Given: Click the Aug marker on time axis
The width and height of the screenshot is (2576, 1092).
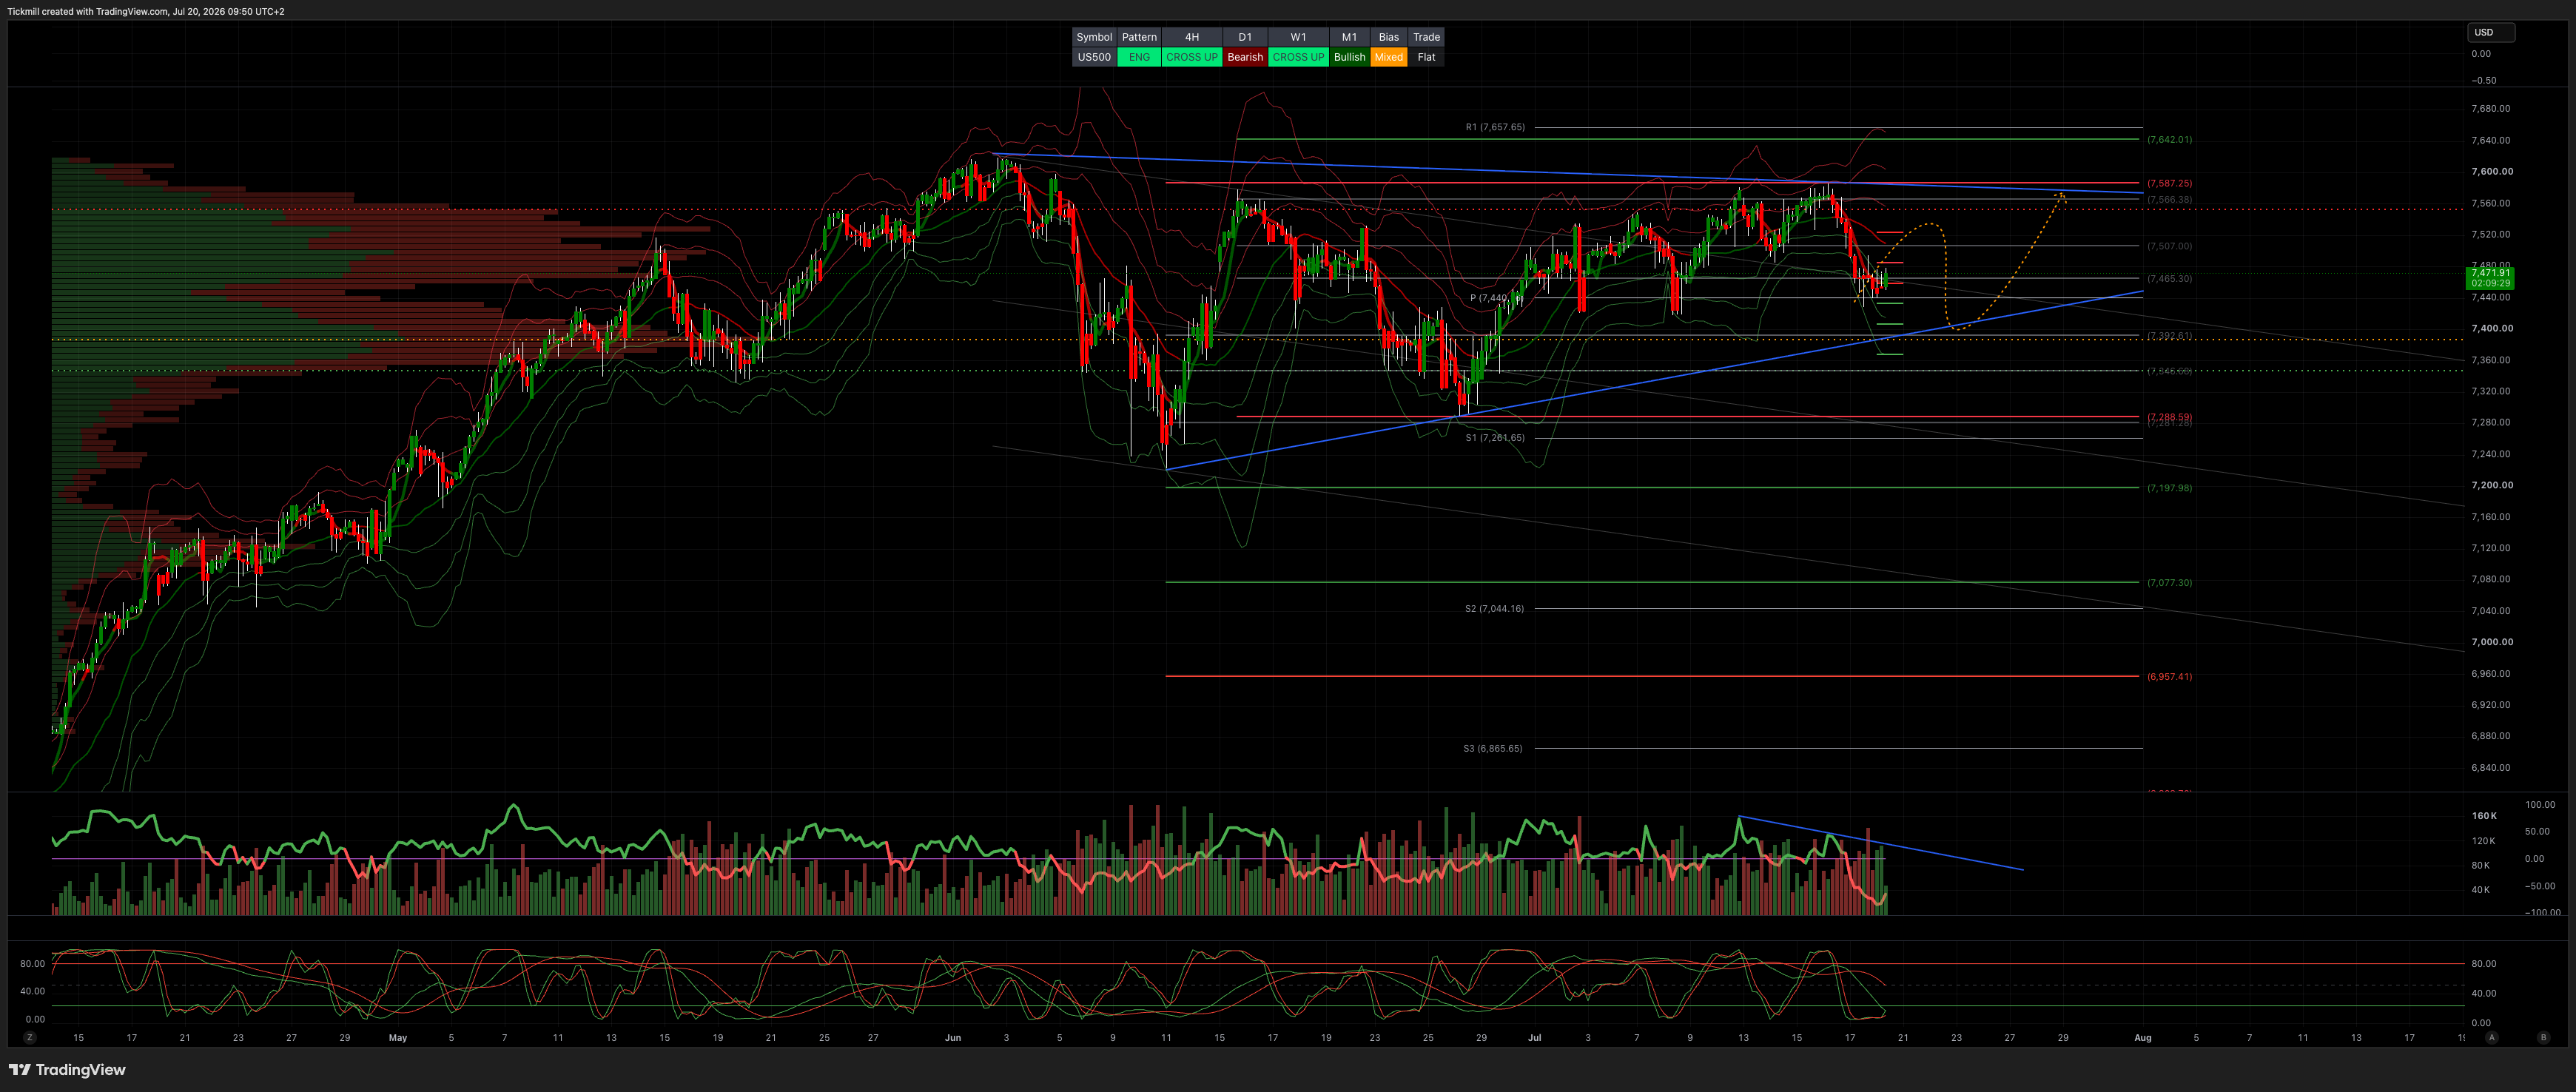Looking at the screenshot, I should (x=2142, y=1037).
